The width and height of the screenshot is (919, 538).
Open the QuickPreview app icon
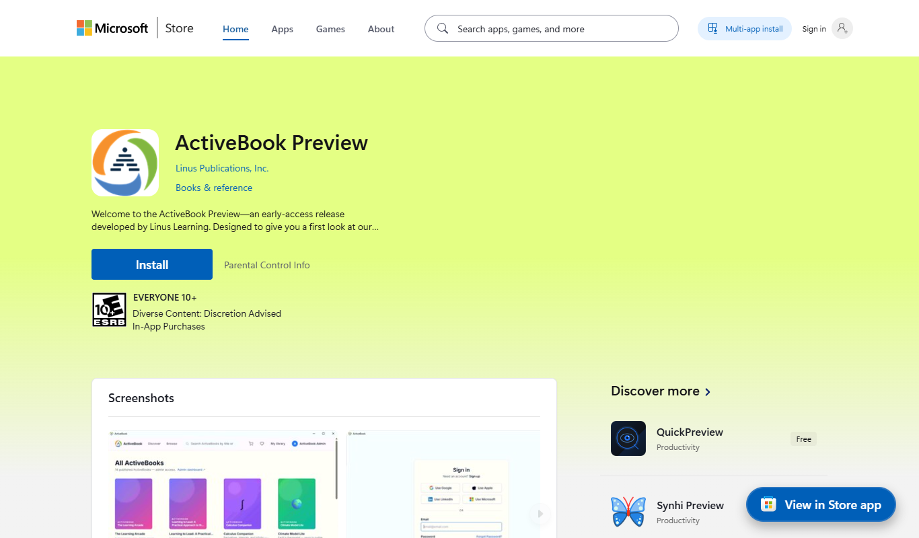click(628, 438)
